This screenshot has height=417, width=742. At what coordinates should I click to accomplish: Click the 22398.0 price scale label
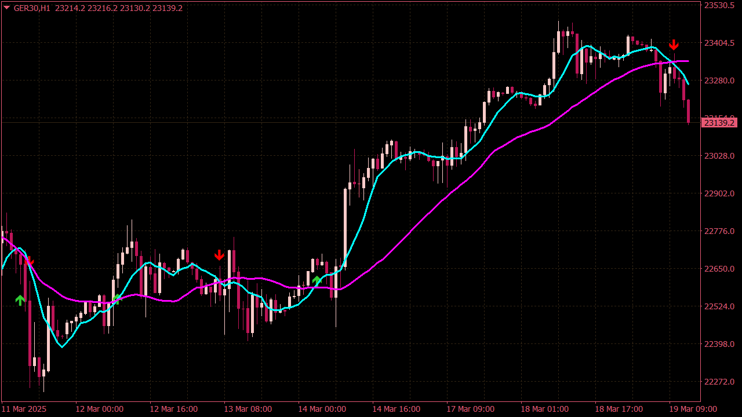[x=719, y=344]
